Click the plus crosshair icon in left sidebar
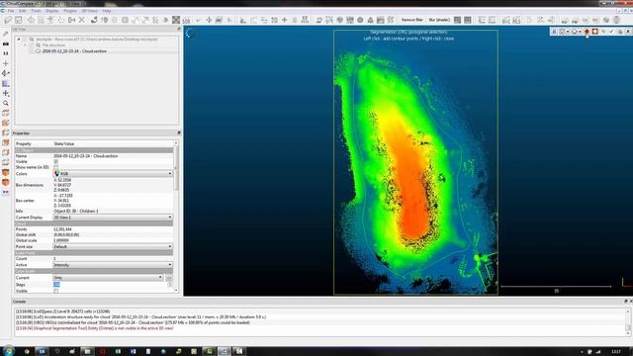The width and height of the screenshot is (633, 356). tap(6, 63)
